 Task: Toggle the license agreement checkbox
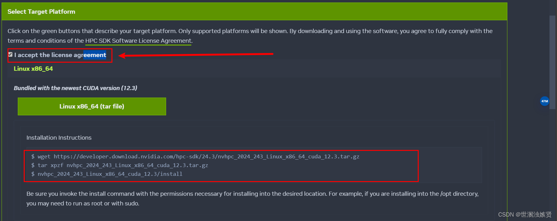click(10, 55)
